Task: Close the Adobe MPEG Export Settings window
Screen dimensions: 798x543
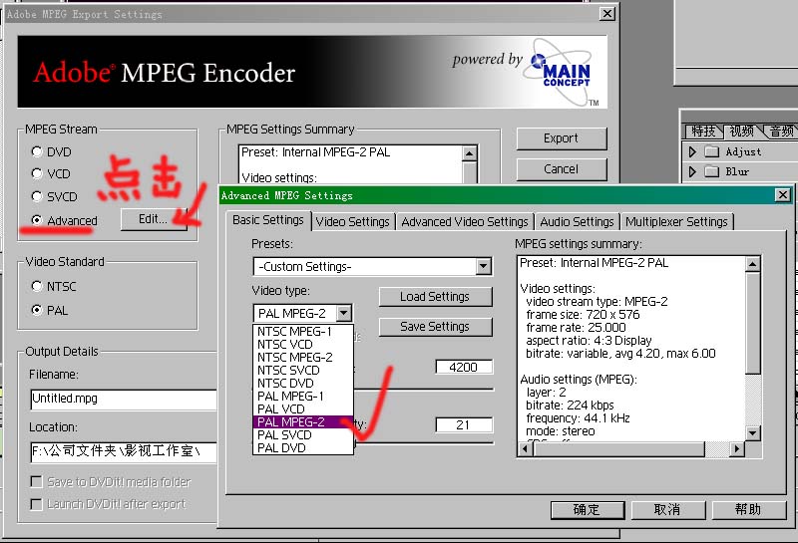Action: tap(606, 14)
